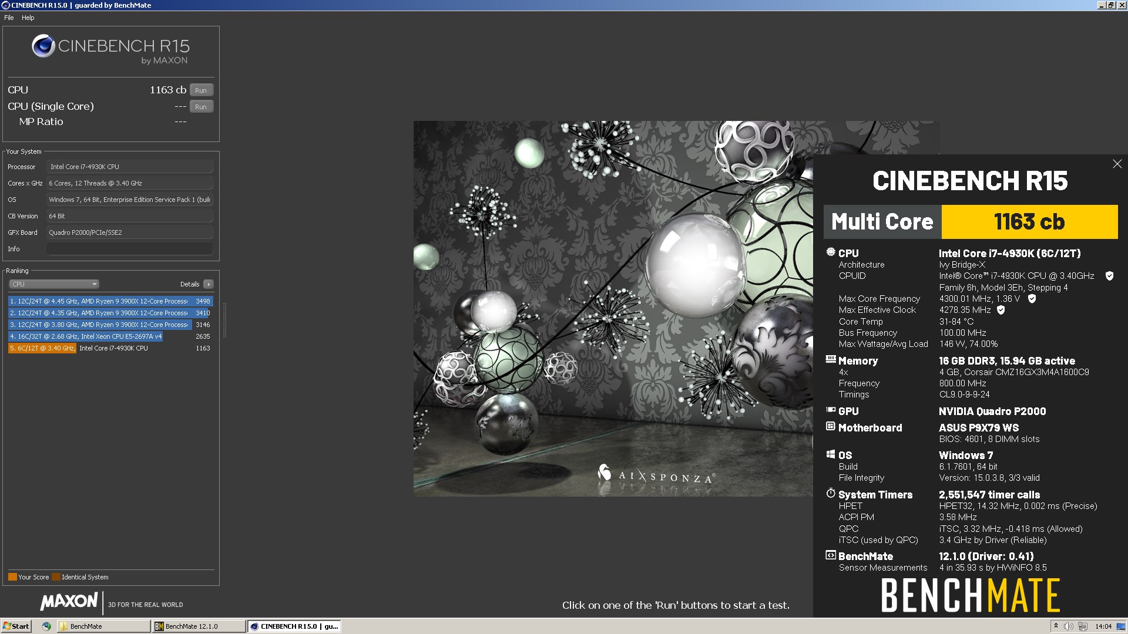Click the ranking panel resize grip handle
Image resolution: width=1128 pixels, height=634 pixels.
coord(224,320)
